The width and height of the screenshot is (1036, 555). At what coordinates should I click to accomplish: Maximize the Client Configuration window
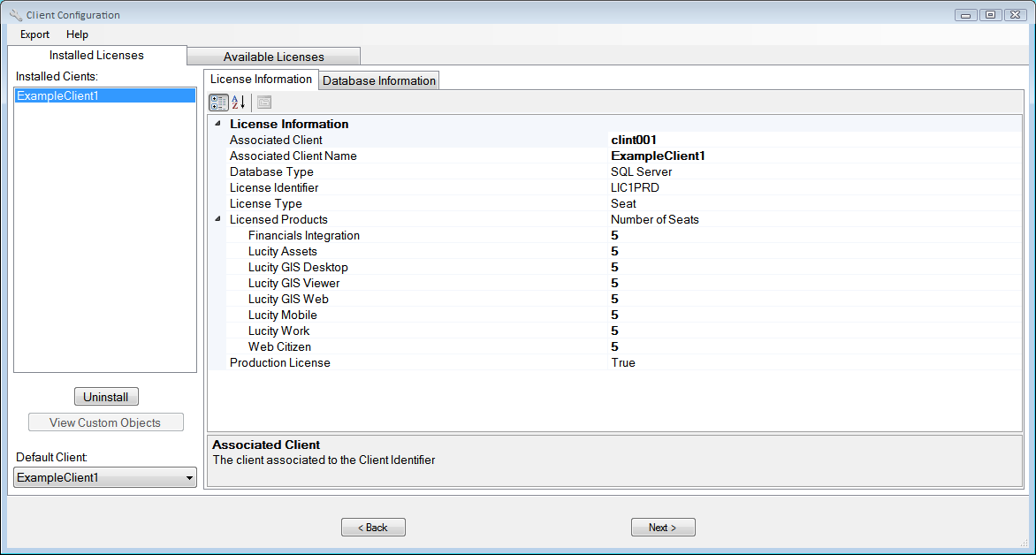click(x=990, y=15)
